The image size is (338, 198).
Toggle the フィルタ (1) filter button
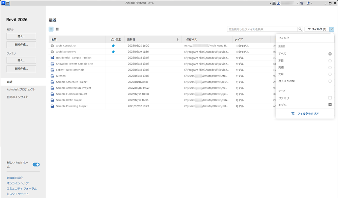click(317, 29)
